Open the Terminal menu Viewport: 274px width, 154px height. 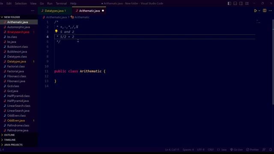pos(61,3)
